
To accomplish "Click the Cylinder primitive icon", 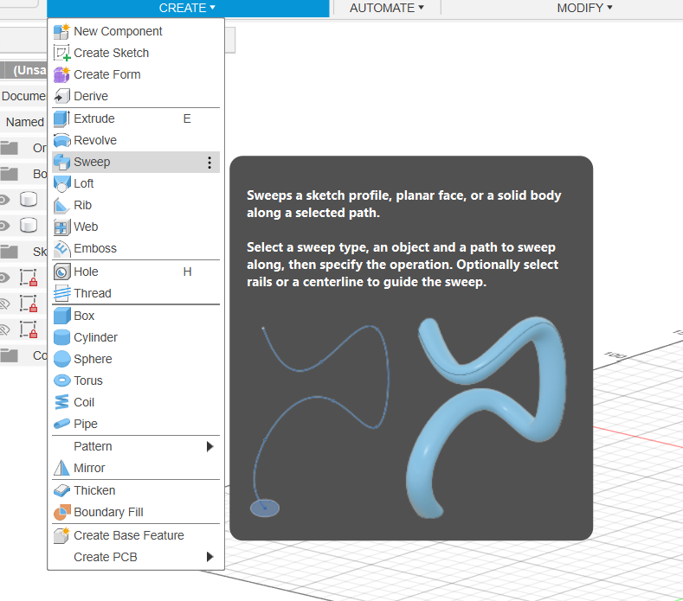I will (61, 337).
